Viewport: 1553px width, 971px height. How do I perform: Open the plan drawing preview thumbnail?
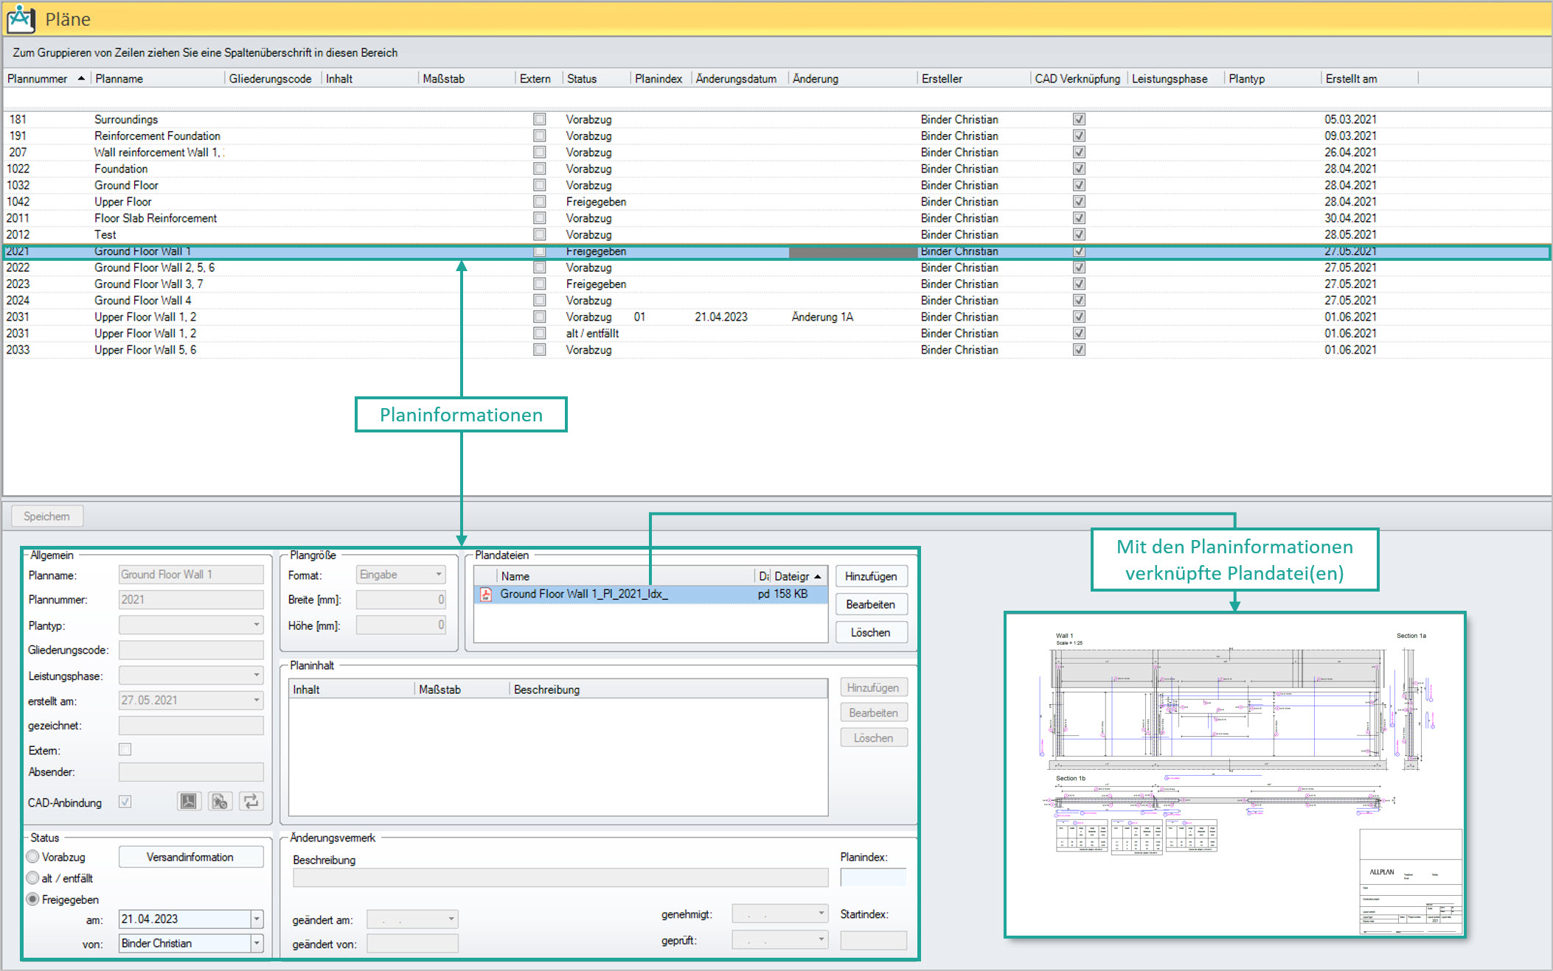click(1234, 775)
